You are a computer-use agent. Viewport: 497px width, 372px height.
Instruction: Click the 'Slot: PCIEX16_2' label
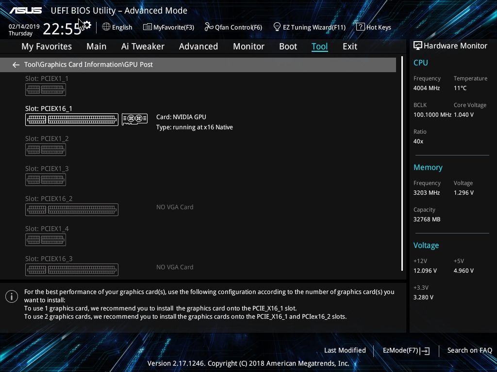click(x=49, y=199)
